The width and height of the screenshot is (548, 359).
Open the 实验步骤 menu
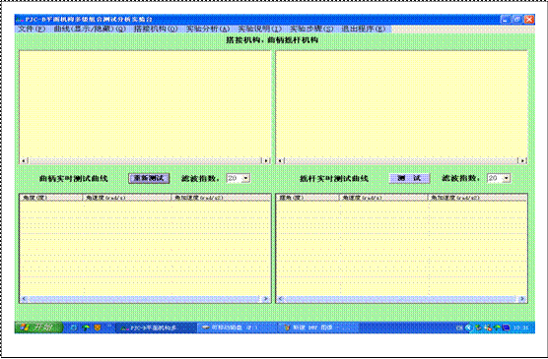(311, 29)
